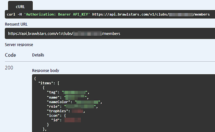Click the Server response heading

(x=19, y=44)
